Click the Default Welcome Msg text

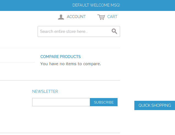tap(96, 5)
